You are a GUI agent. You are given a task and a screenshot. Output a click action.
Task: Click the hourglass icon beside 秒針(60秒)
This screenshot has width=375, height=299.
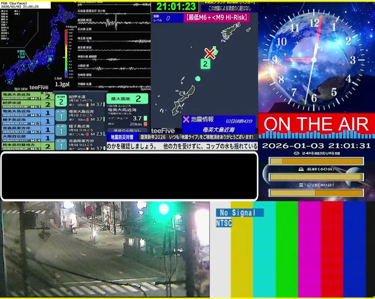pos(301,185)
